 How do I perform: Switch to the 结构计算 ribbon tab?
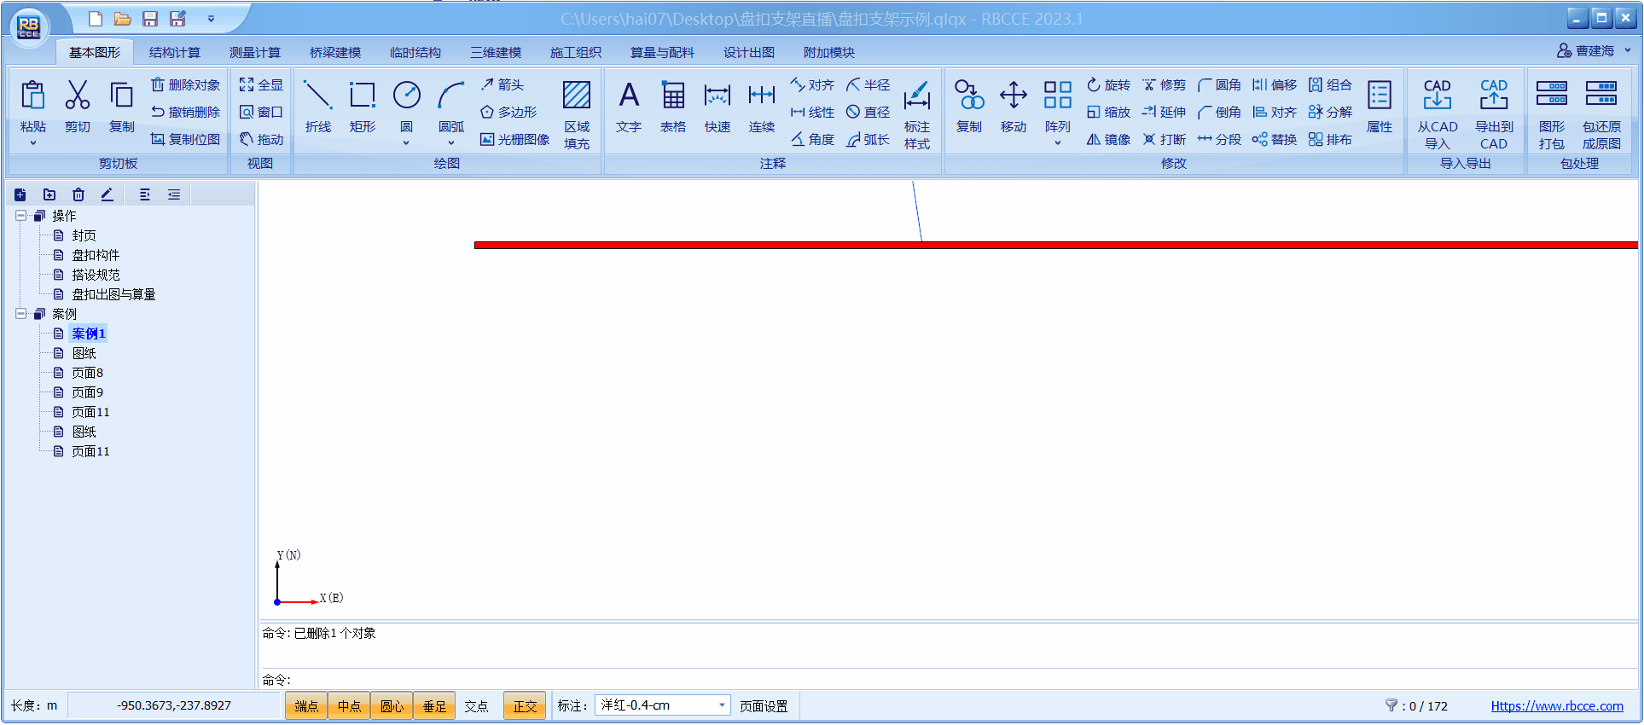175,52
